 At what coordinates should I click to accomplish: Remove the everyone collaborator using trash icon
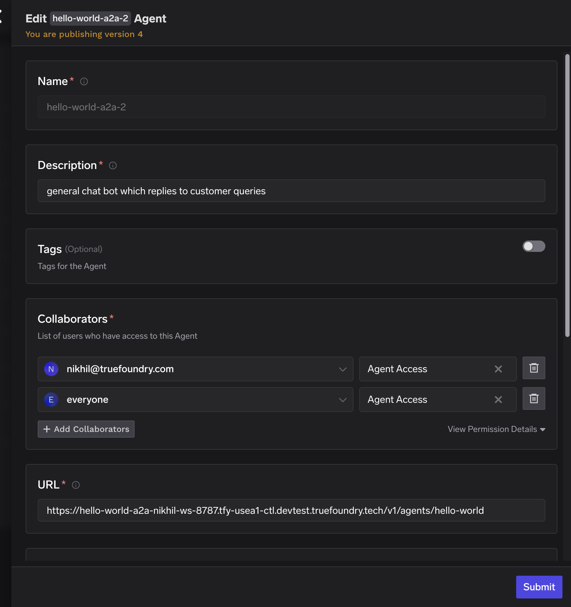click(x=534, y=398)
